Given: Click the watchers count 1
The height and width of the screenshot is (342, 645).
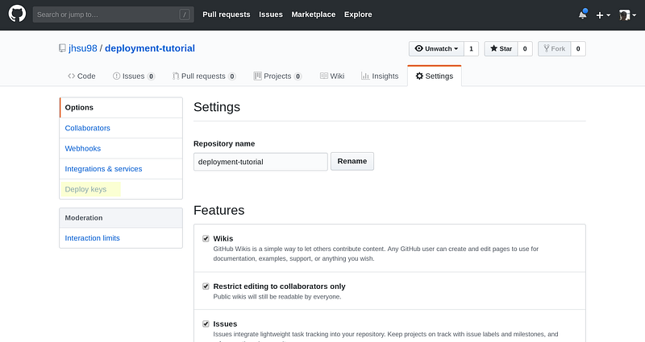Looking at the screenshot, I should click(x=471, y=48).
